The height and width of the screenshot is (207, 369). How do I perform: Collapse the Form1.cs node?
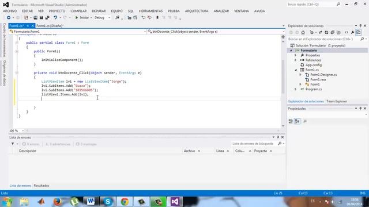coord(296,70)
